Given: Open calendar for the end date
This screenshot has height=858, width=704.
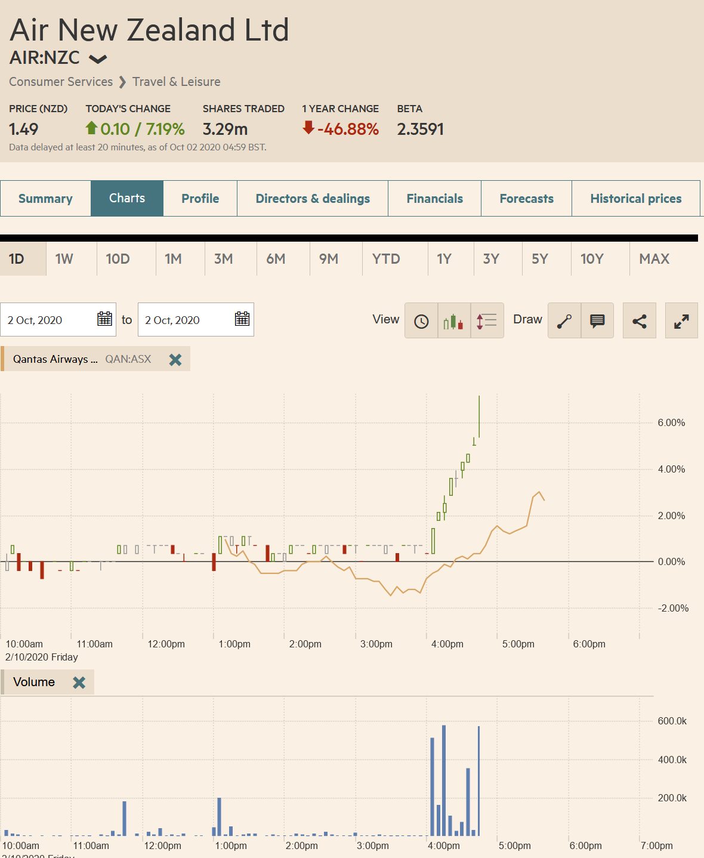Looking at the screenshot, I should tap(242, 319).
